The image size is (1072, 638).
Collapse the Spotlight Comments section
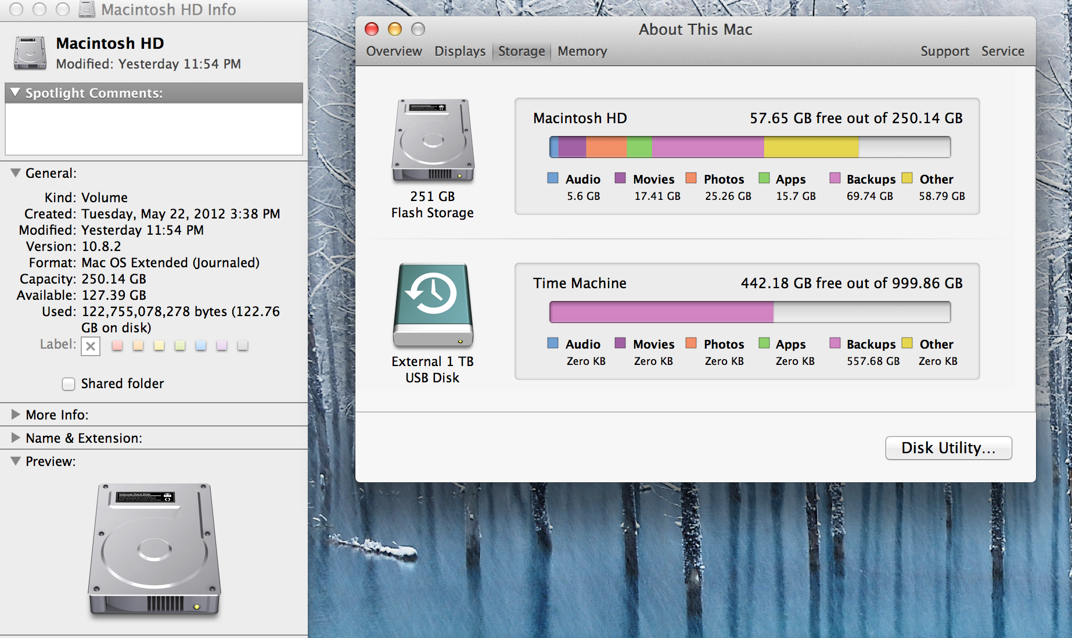(x=15, y=92)
